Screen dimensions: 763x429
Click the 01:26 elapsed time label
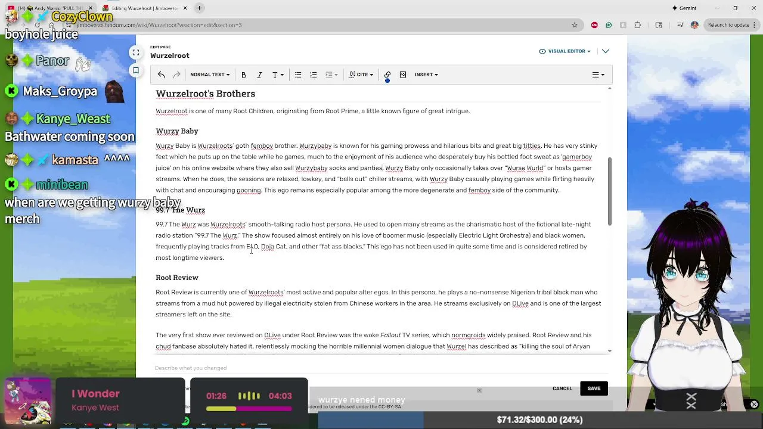(x=216, y=396)
